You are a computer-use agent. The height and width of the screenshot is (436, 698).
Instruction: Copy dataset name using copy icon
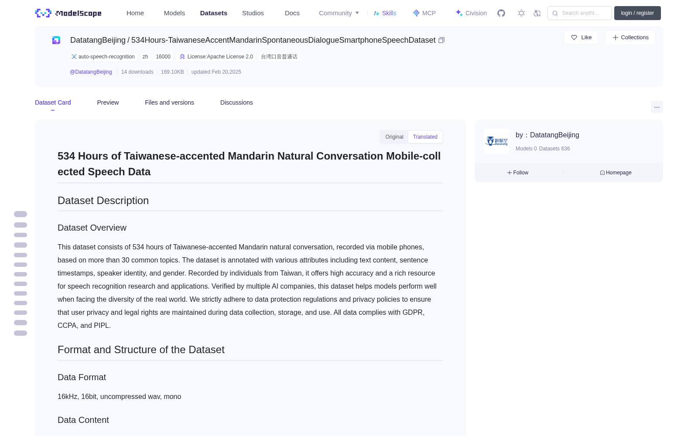point(441,40)
